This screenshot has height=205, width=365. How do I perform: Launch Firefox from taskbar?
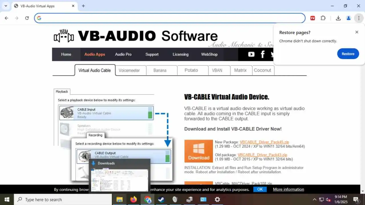point(133,199)
